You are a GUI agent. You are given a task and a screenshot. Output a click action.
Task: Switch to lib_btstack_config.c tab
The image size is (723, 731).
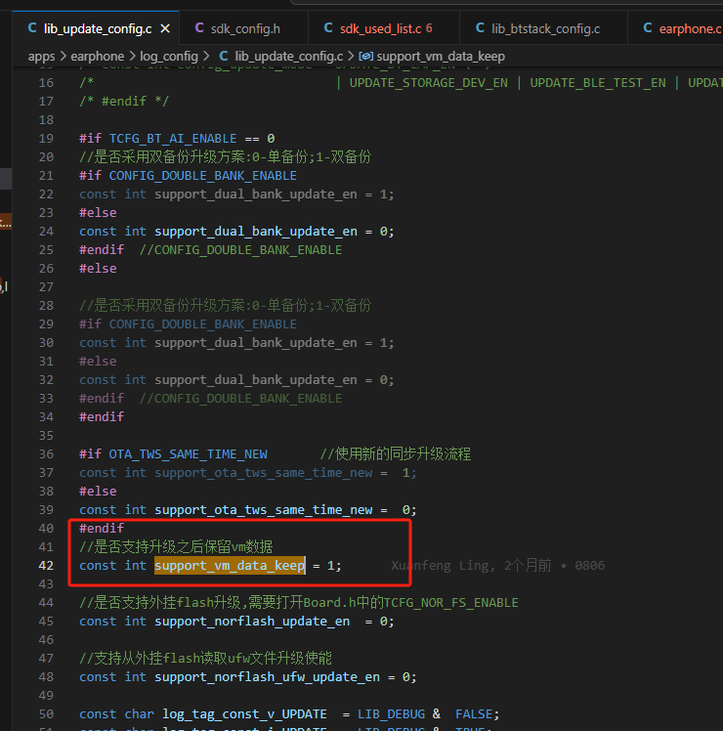click(543, 29)
